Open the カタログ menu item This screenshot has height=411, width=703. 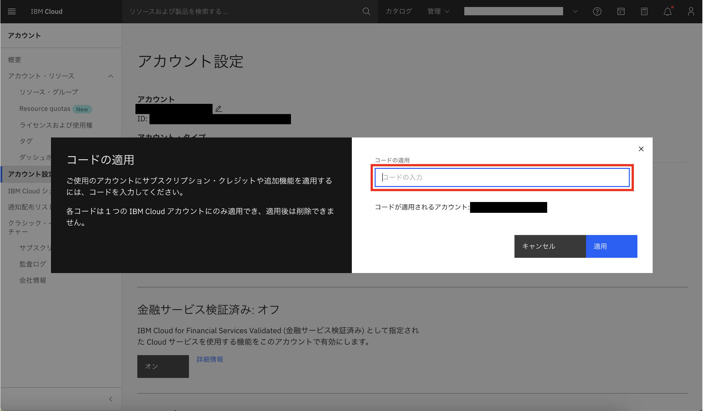pos(399,11)
